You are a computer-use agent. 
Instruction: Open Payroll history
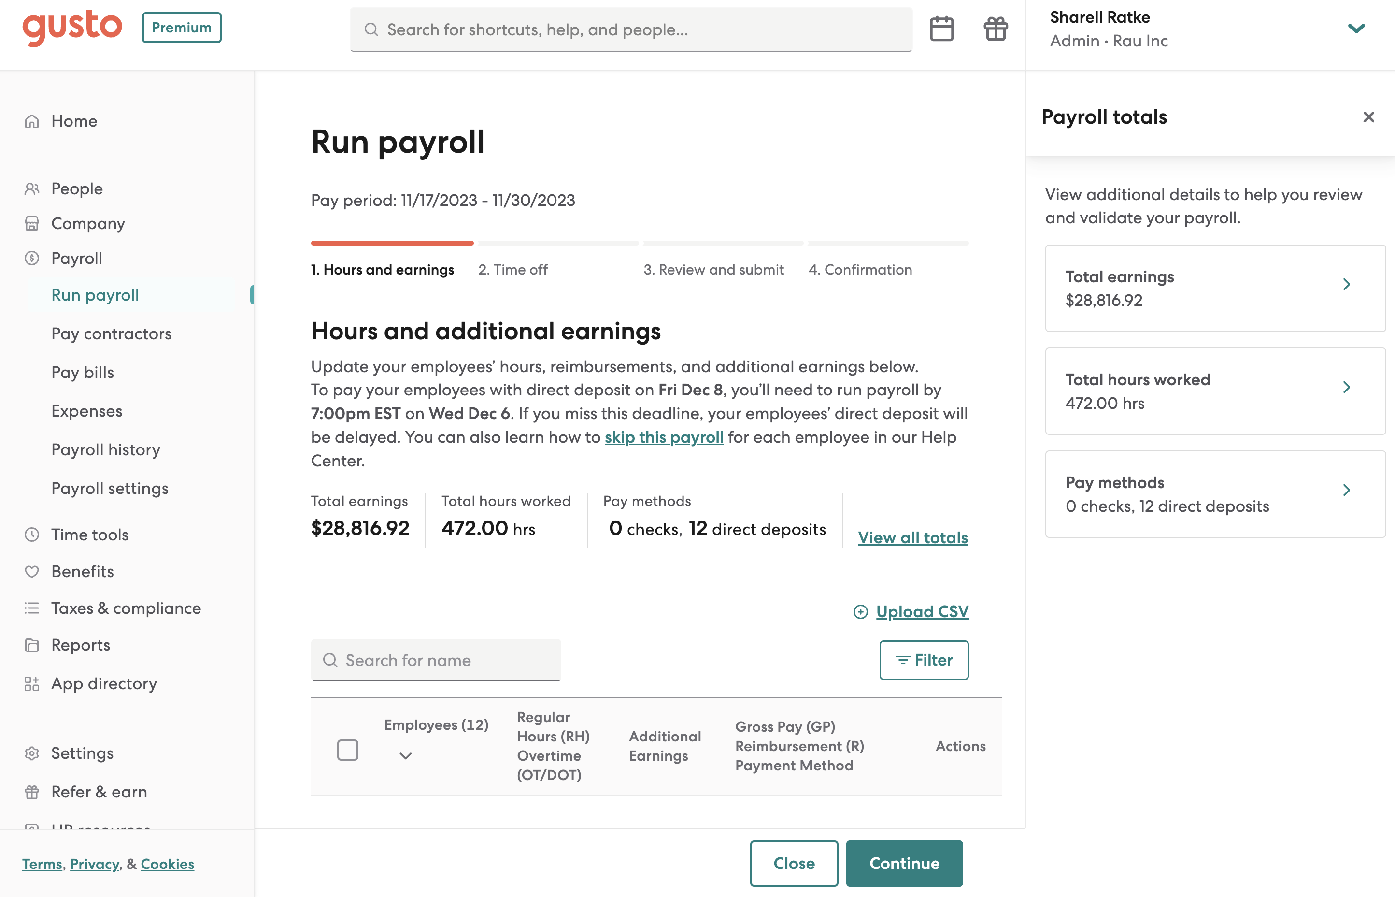pyautogui.click(x=105, y=449)
